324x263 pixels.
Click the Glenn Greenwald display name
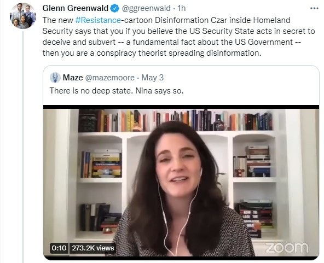(76, 8)
